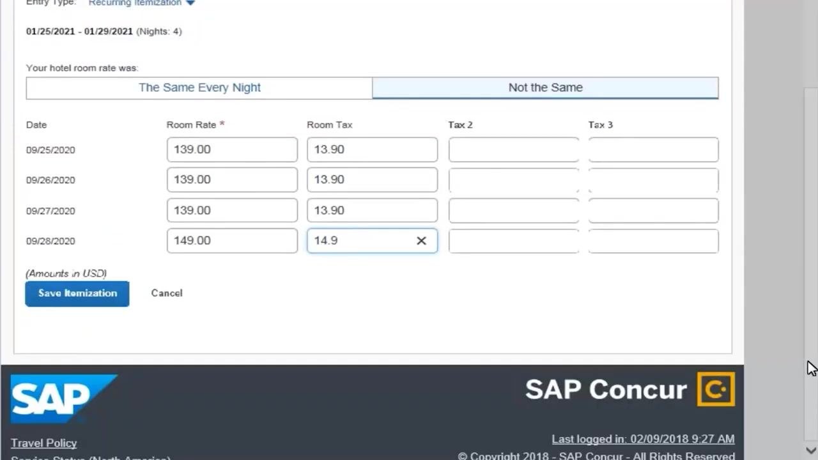Click the Room Tax column header
818x460 pixels.
pyautogui.click(x=330, y=125)
